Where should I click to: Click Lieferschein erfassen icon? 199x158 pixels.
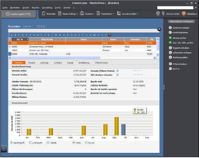170,53
